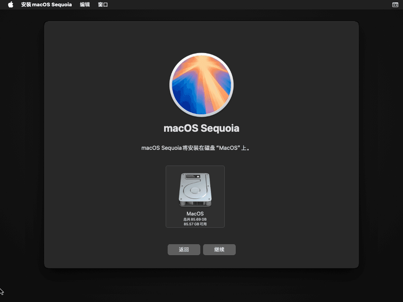
Task: Open the 窗口 menu
Action: [x=103, y=5]
